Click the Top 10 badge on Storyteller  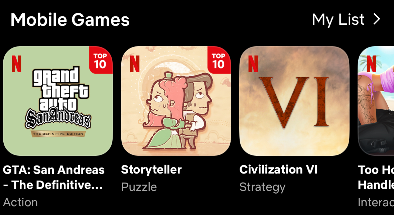tap(219, 60)
